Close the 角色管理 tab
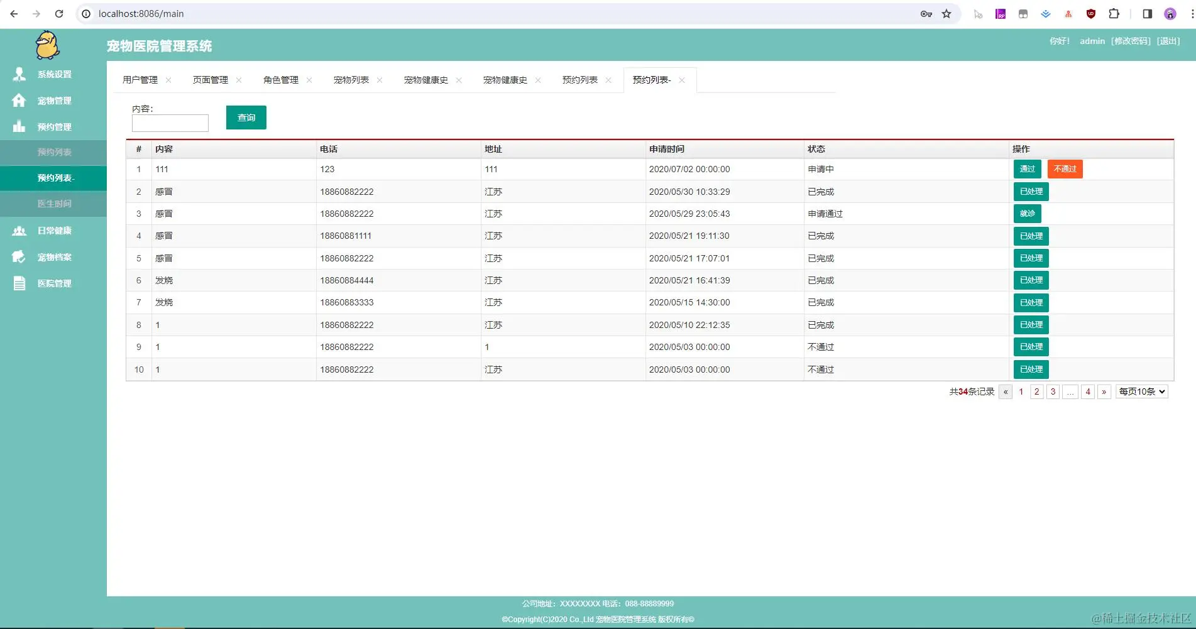Viewport: 1196px width, 629px height. (309, 80)
